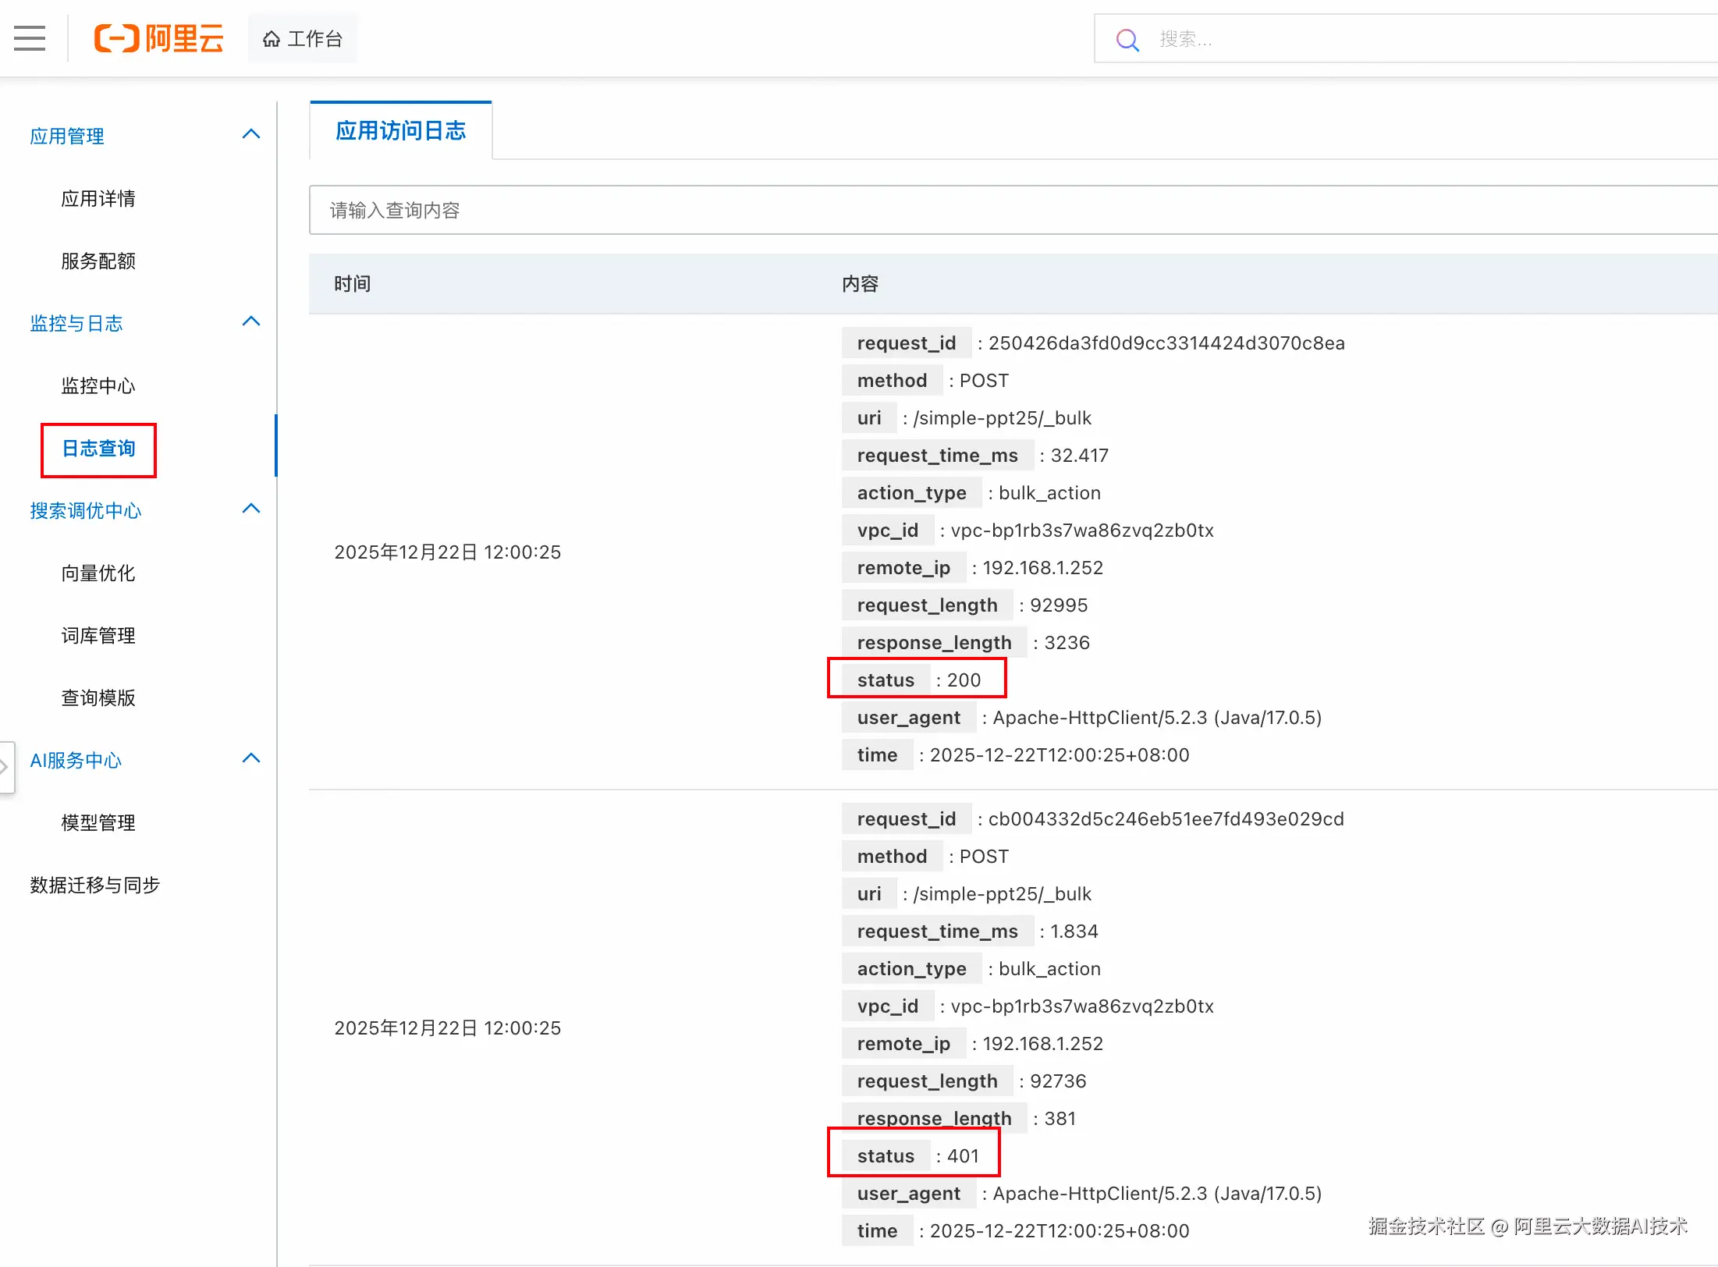Go to 服务配额 page
Viewport: 1718px width, 1267px height.
point(98,261)
